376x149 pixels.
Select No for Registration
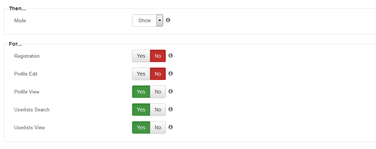point(158,56)
